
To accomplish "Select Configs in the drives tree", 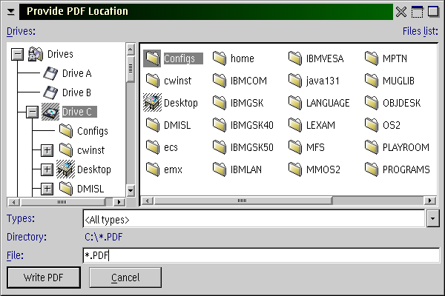I will click(x=92, y=131).
